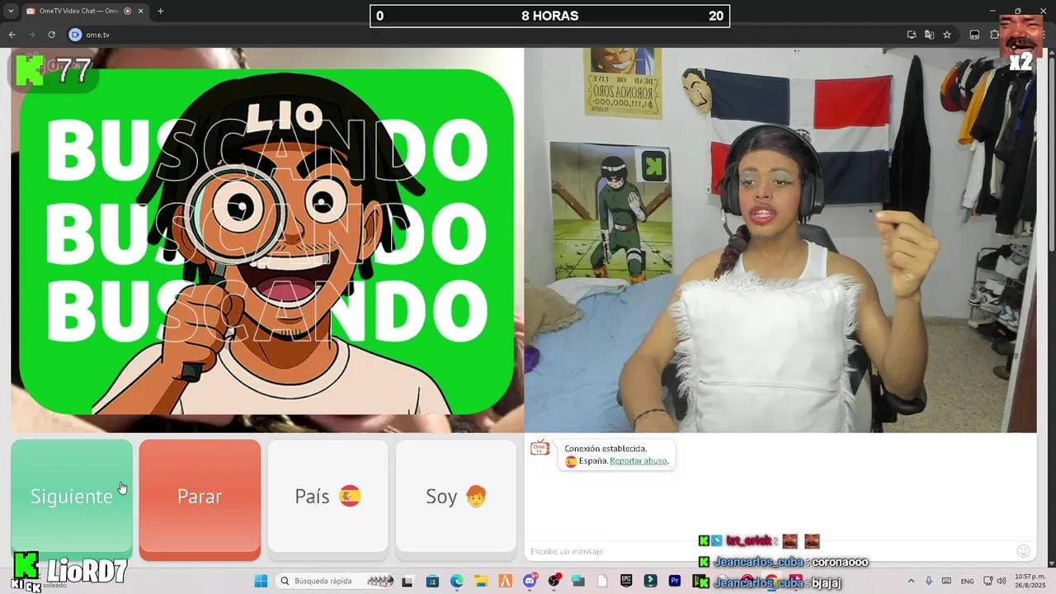Click the extension icon left of puzzle icon

(x=974, y=35)
